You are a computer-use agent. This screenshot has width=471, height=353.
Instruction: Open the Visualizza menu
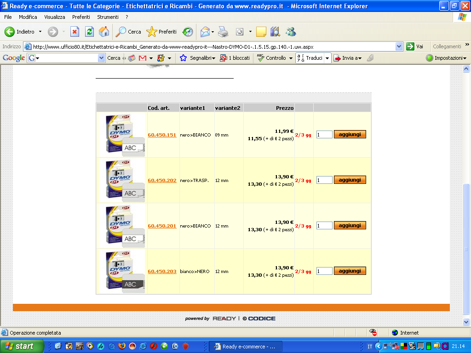tap(55, 17)
